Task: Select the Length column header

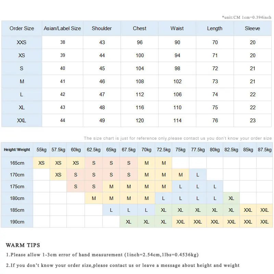Action: [215, 28]
